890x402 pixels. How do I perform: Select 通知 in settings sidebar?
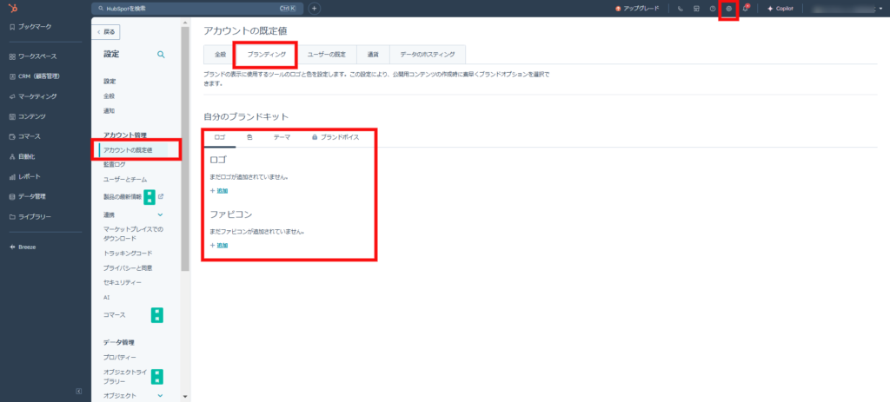(x=109, y=110)
